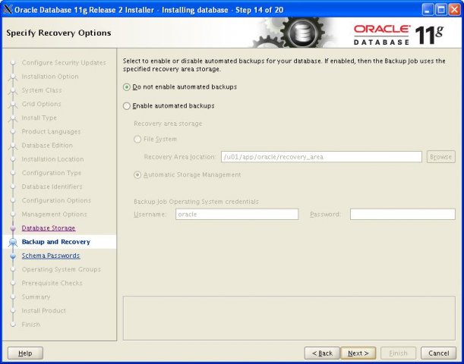The width and height of the screenshot is (464, 364).
Task: Click Management Options step text
Action: tap(54, 214)
